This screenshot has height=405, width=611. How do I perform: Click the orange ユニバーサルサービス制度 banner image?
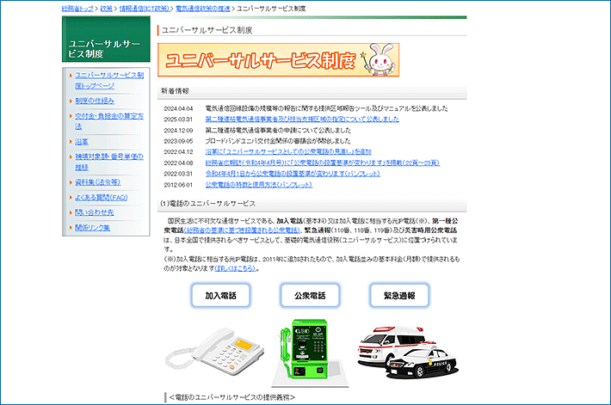click(278, 60)
